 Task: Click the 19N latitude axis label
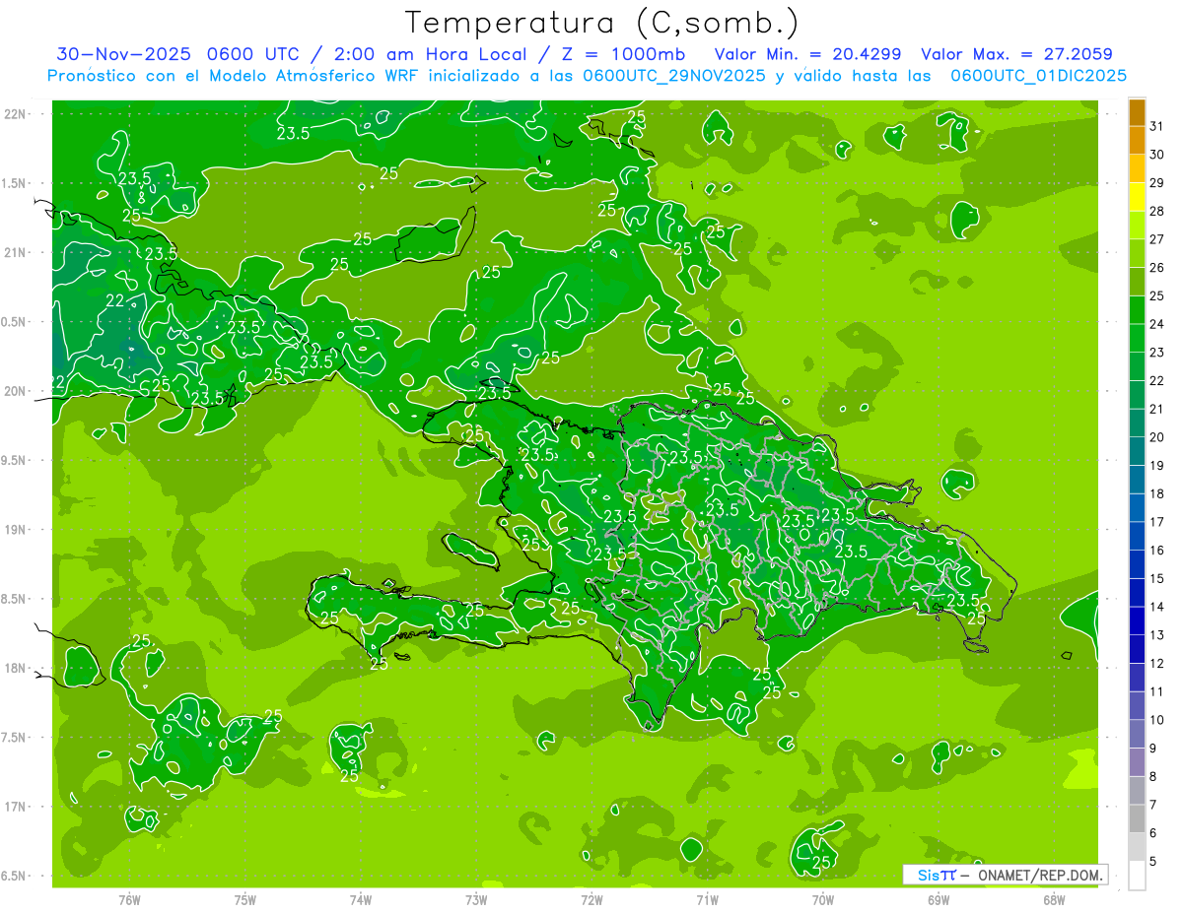click(15, 530)
